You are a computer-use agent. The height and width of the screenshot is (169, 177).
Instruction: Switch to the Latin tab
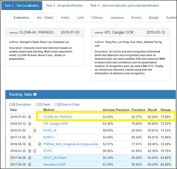pyautogui.click(x=80, y=18)
